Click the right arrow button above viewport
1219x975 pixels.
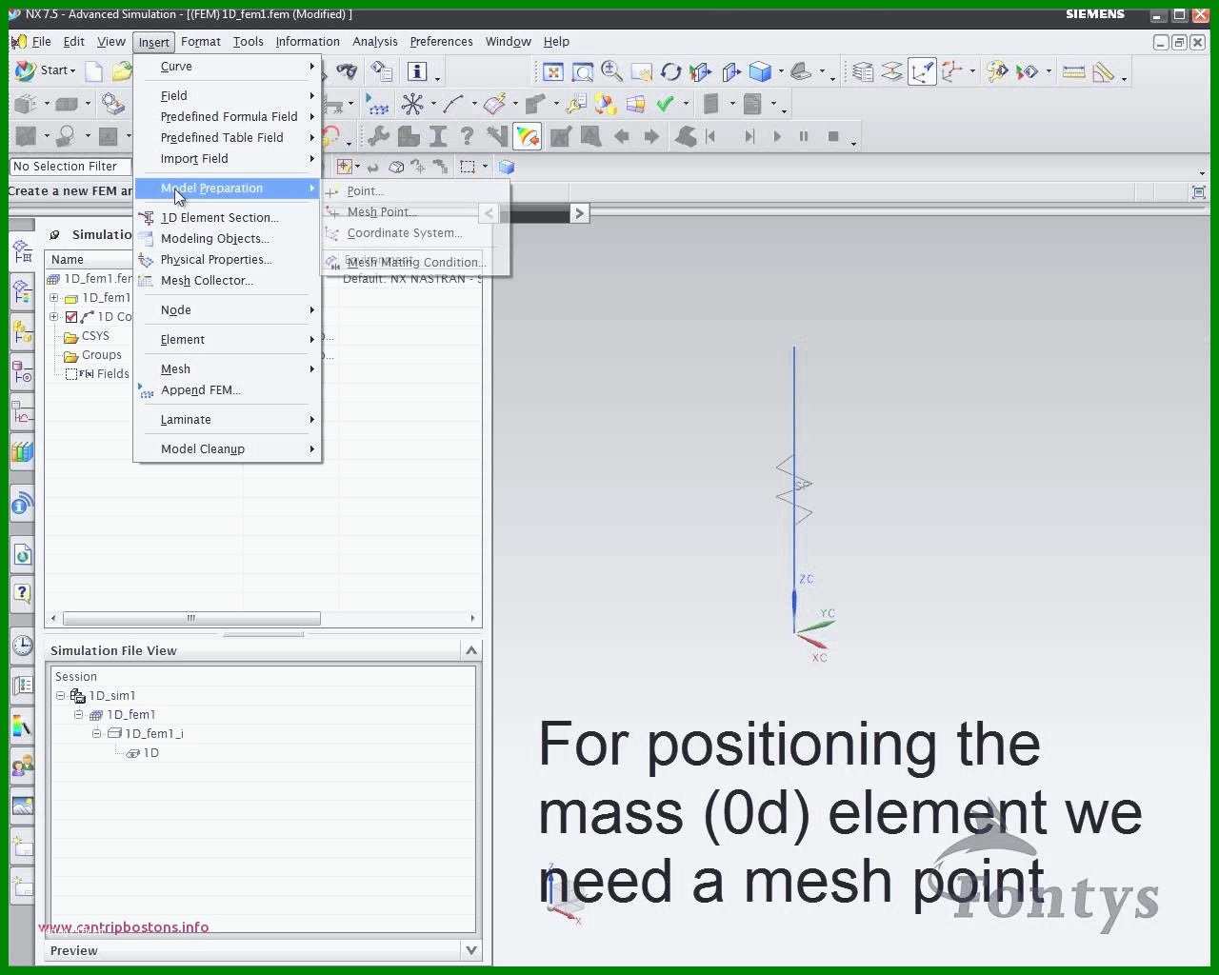pyautogui.click(x=579, y=213)
